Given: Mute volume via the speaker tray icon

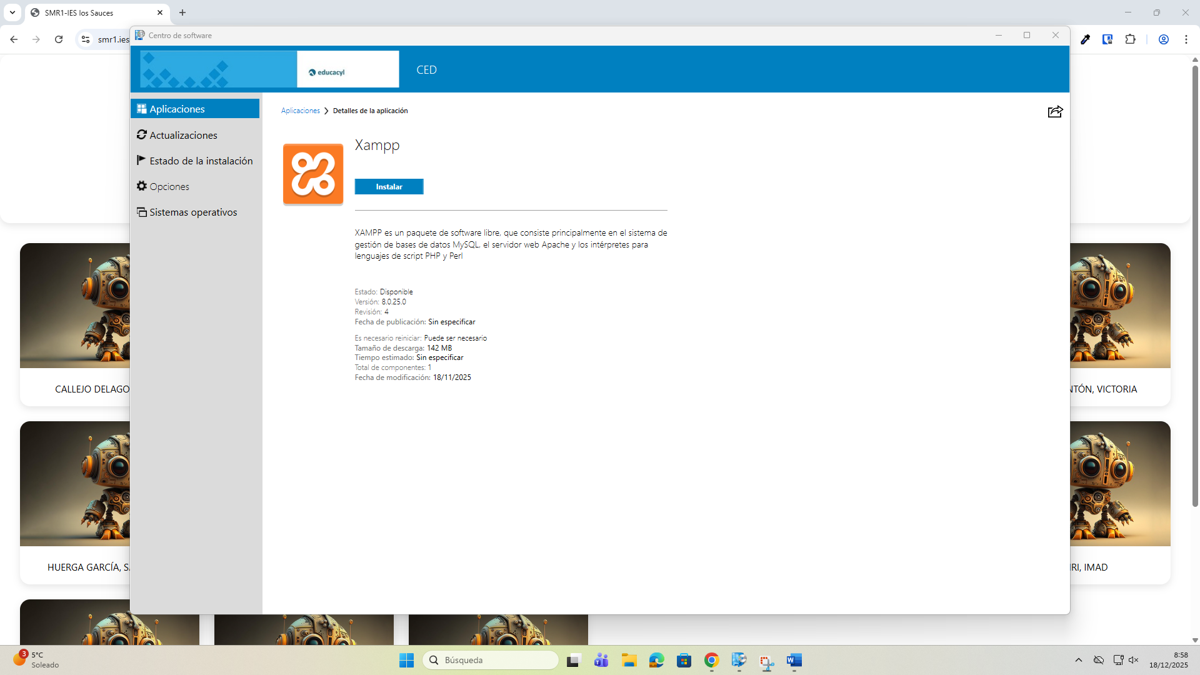Looking at the screenshot, I should click(x=1134, y=660).
